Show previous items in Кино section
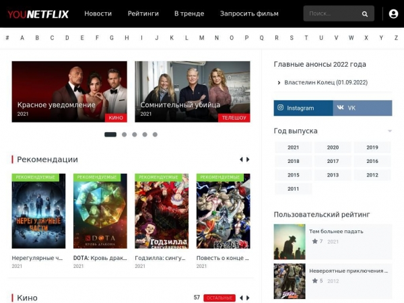Viewport: 404px width, 303px height. [x=241, y=298]
